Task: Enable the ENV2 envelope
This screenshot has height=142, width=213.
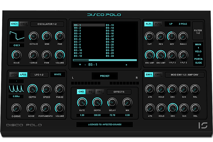Action: (x=158, y=75)
